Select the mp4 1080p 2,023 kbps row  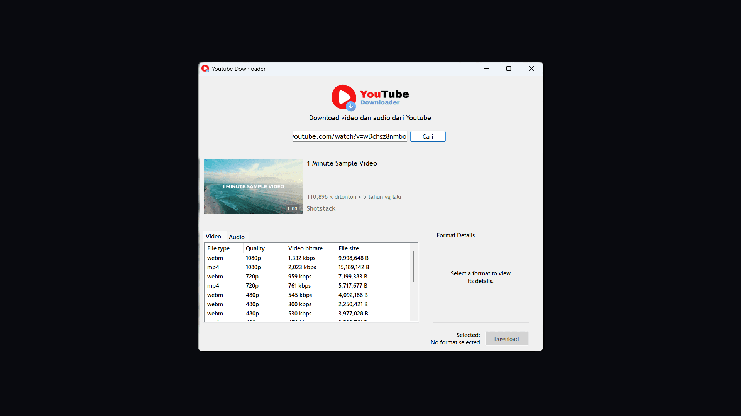coord(307,267)
